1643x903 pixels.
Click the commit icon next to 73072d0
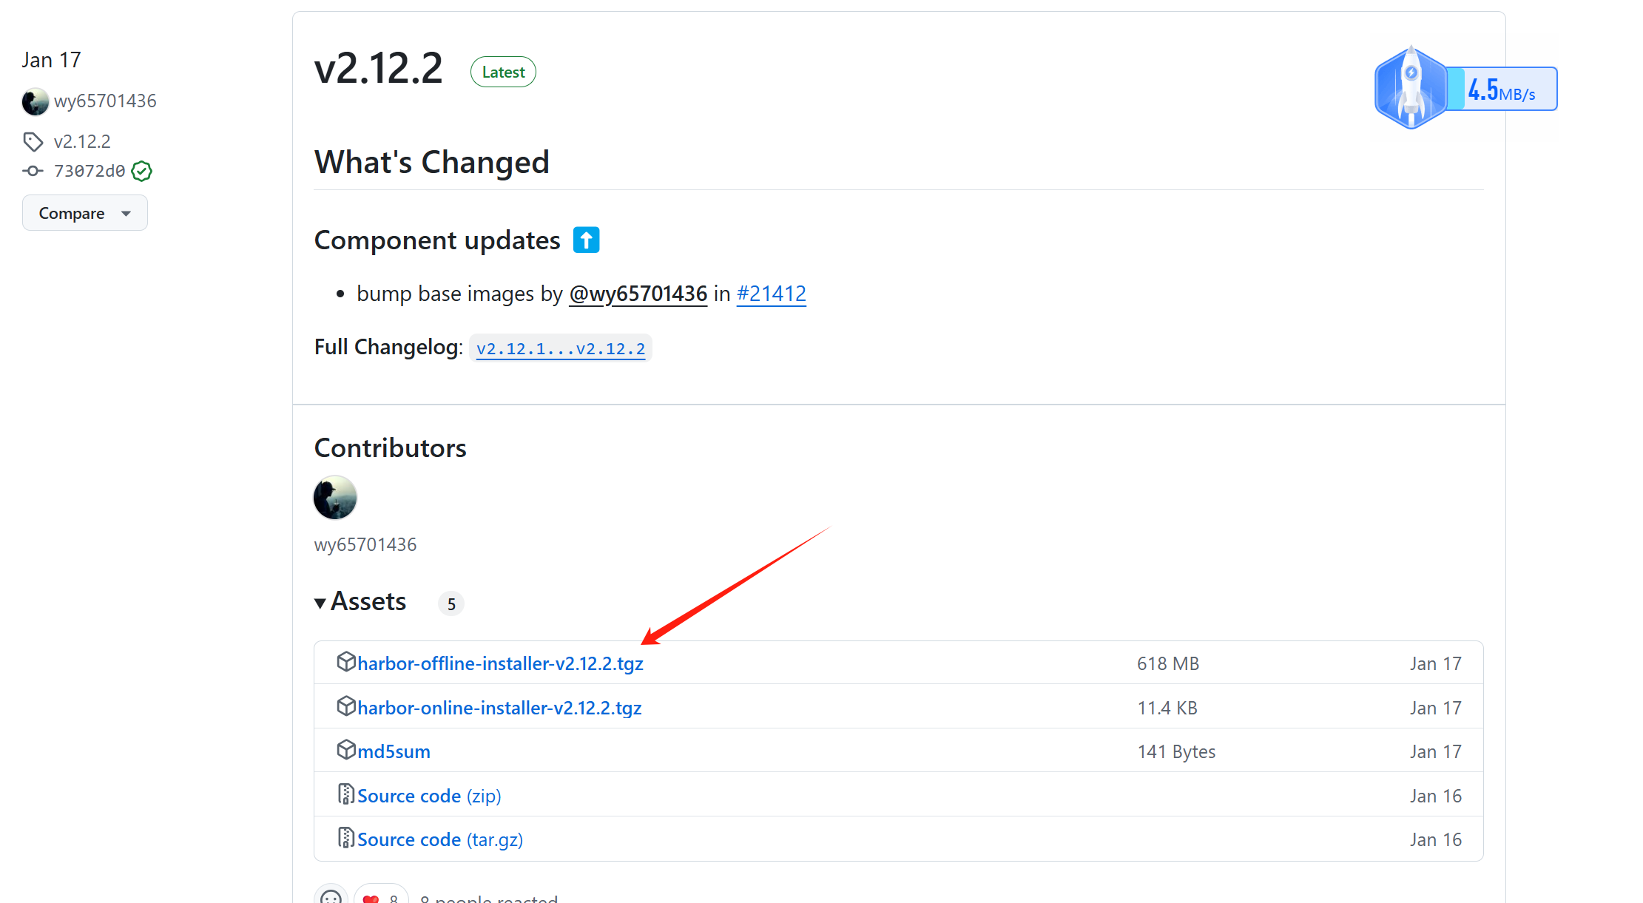click(33, 171)
